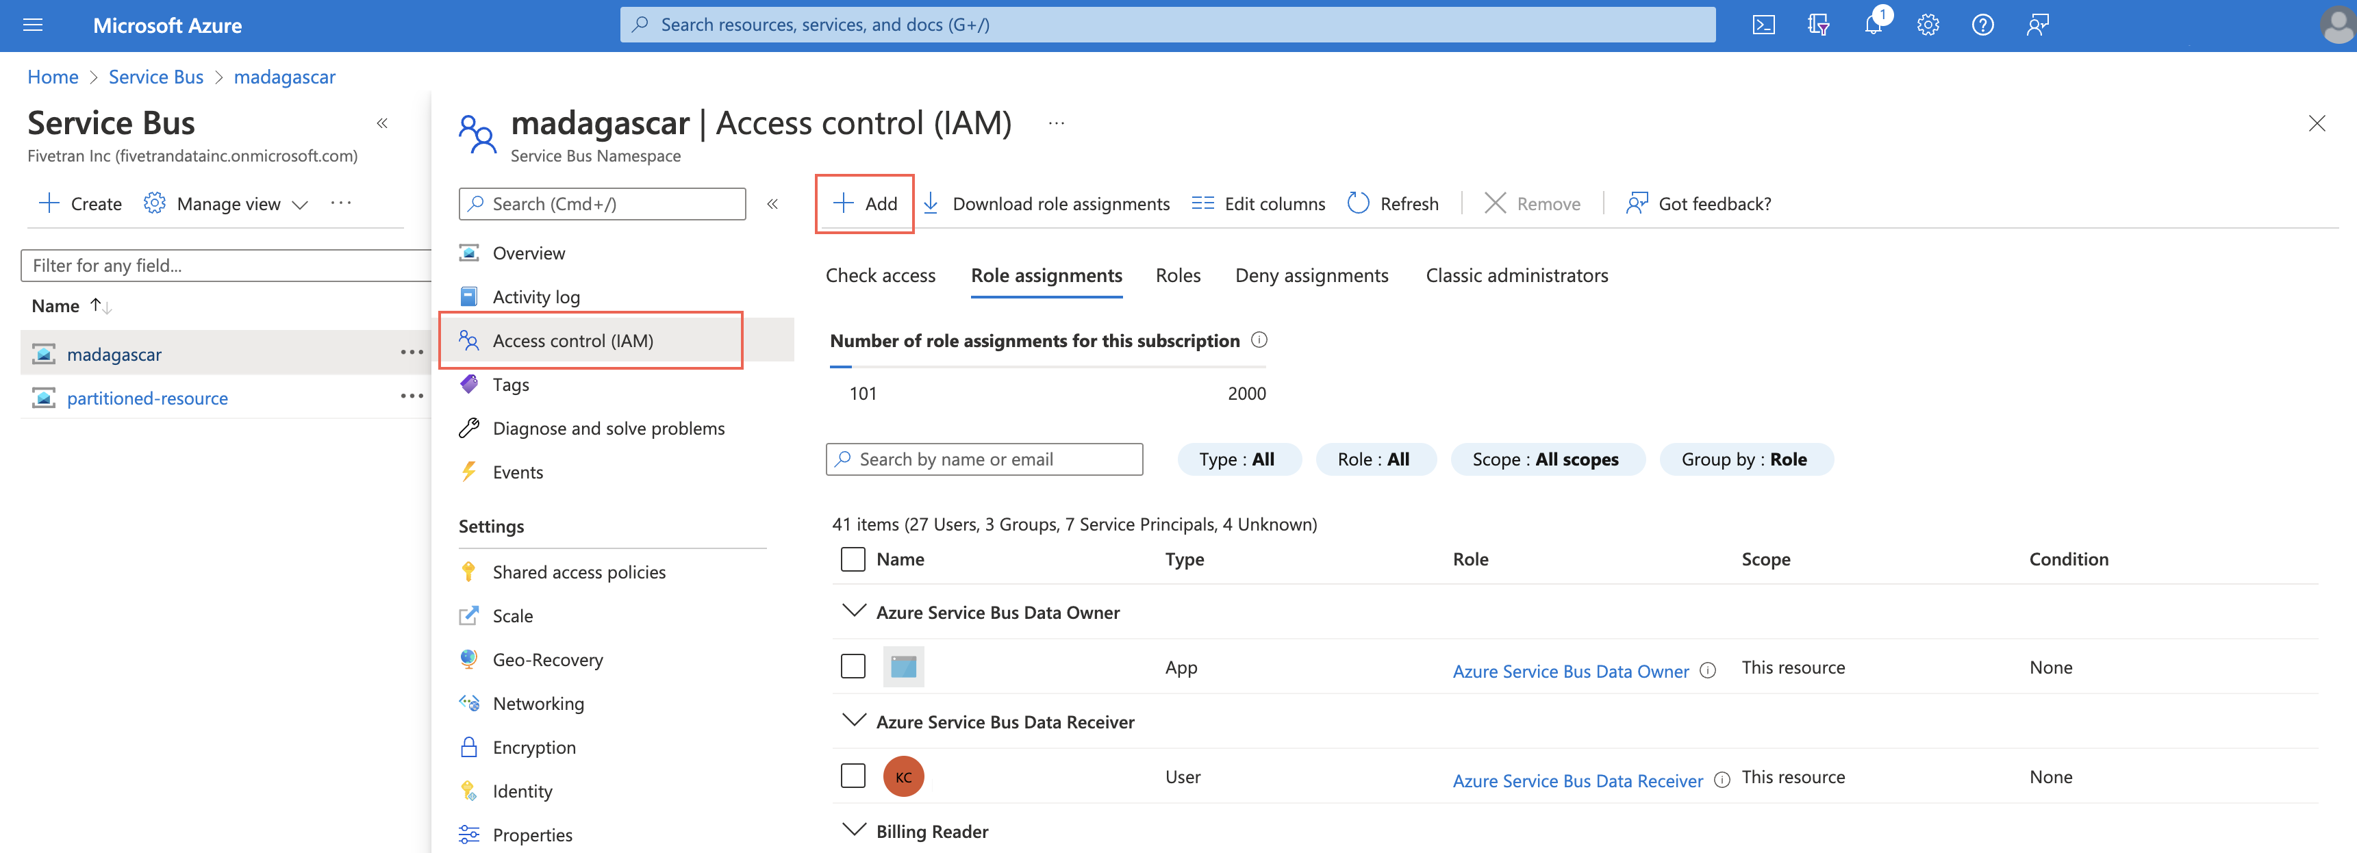This screenshot has width=2357, height=853.
Task: Create a new Service Bus namespace
Action: tap(79, 204)
